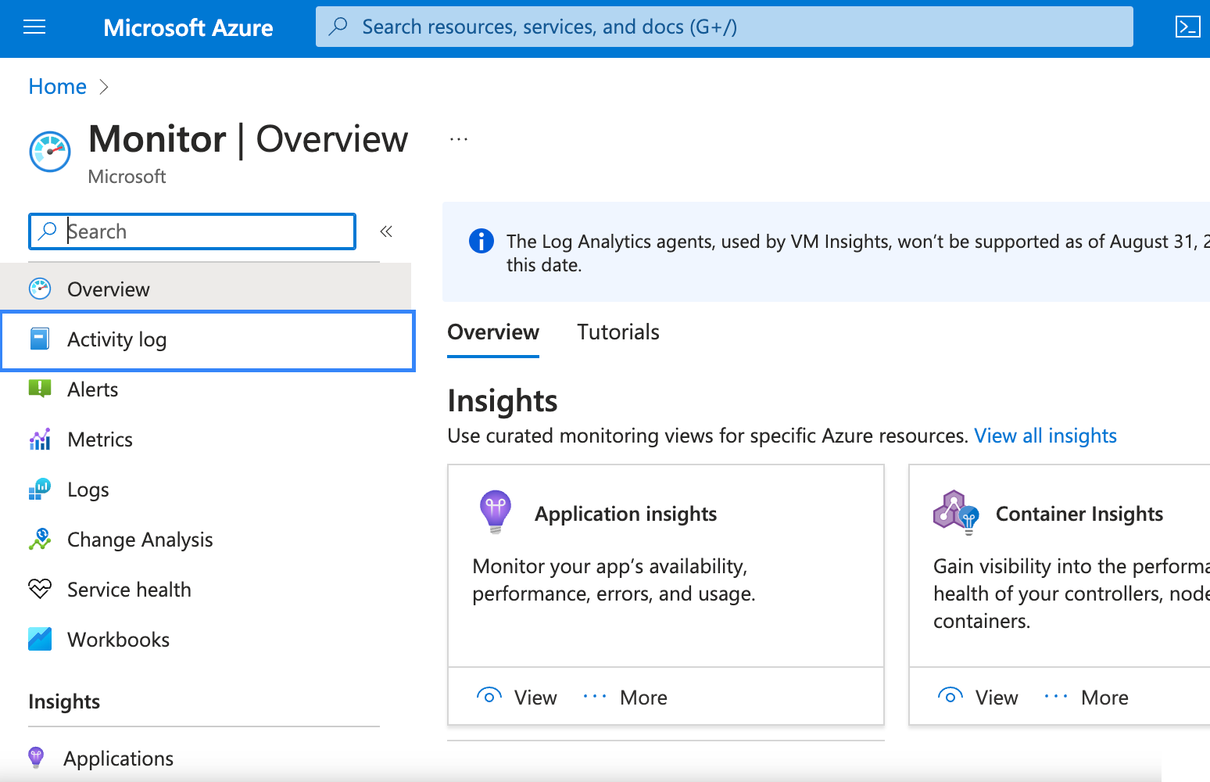This screenshot has height=782, width=1210.
Task: Open the hamburger portal menu
Action: click(x=34, y=28)
